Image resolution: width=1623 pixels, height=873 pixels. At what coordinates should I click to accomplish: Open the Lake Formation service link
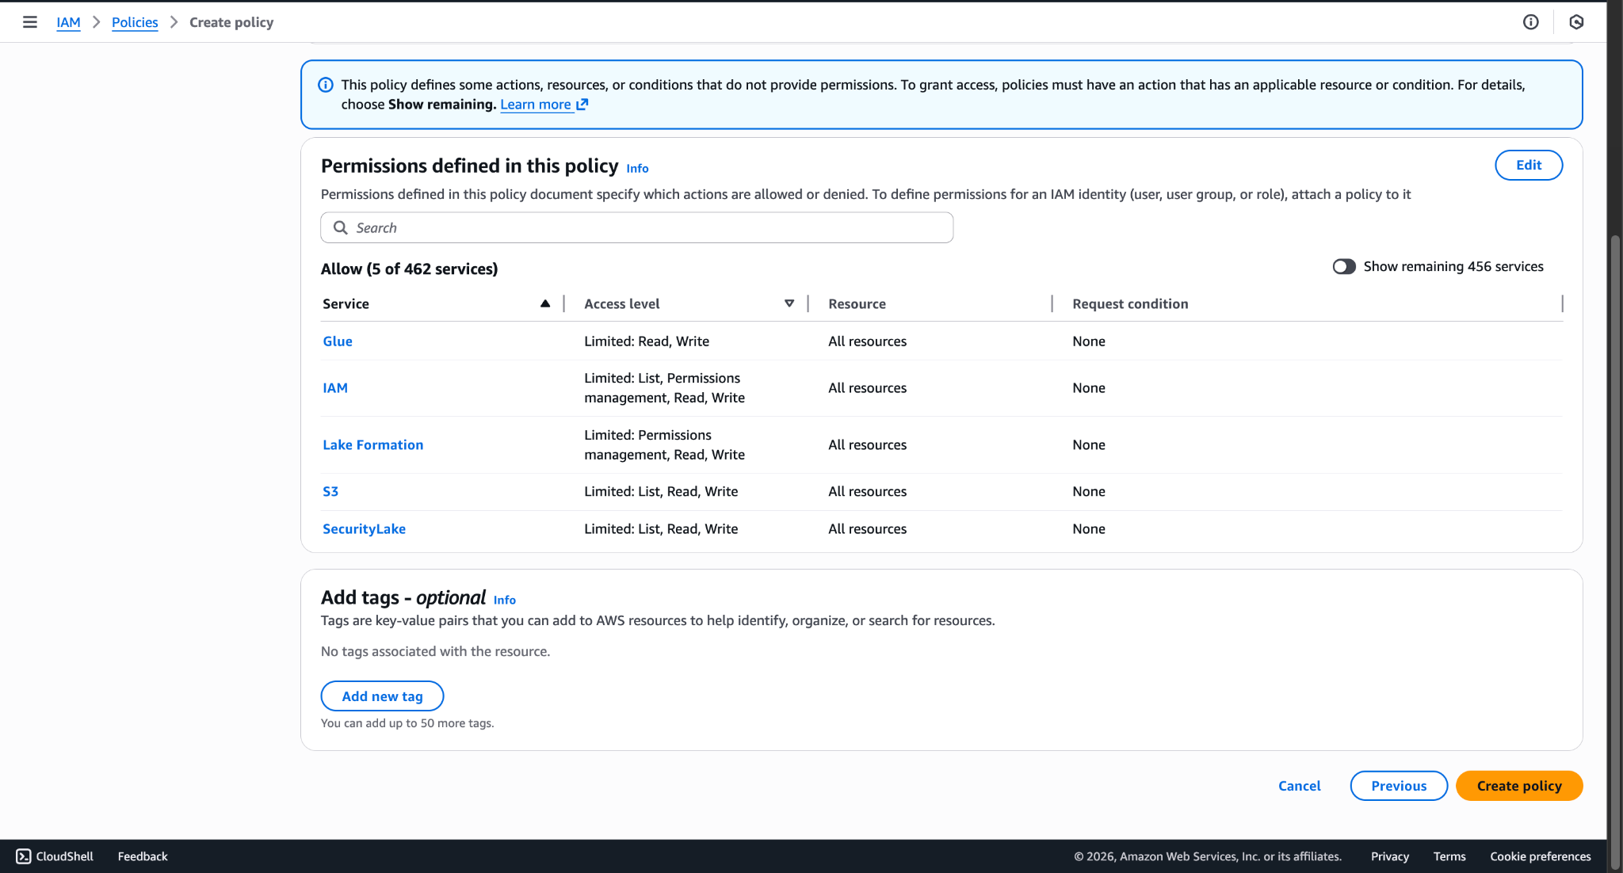[373, 445]
